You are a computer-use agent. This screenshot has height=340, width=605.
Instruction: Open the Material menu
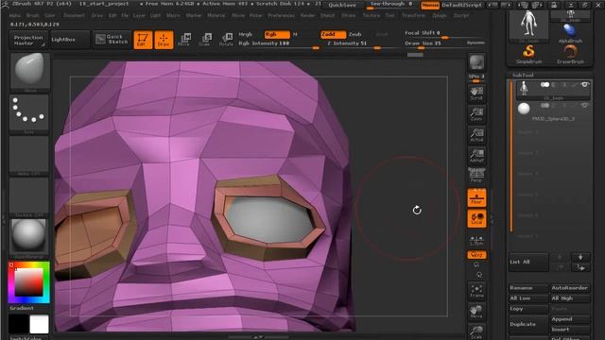[216, 15]
